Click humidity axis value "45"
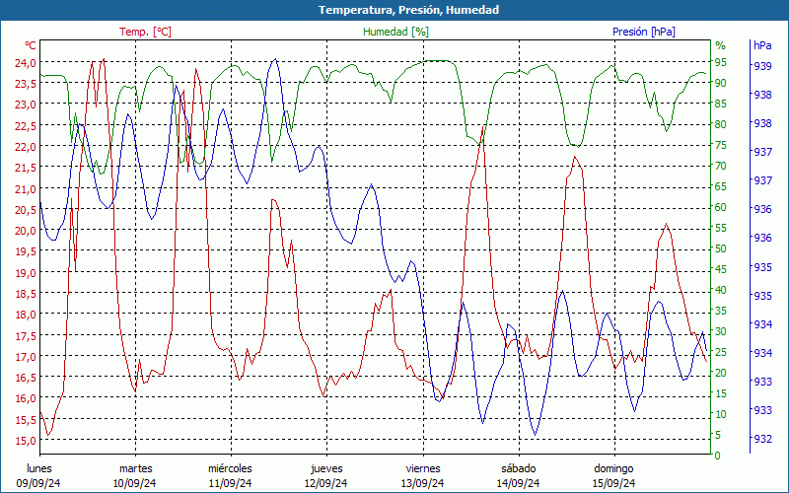The width and height of the screenshot is (789, 493). (721, 269)
